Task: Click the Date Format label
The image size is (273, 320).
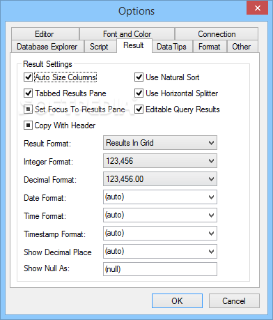Action: tap(45, 198)
